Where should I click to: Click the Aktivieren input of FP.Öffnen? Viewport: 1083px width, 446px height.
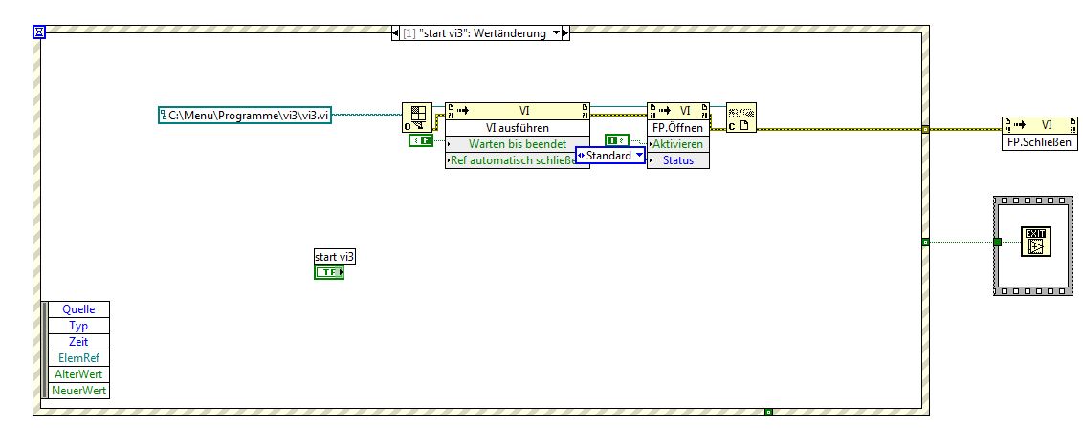pos(678,144)
